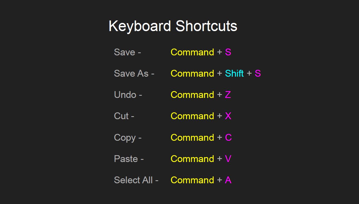Viewport: 359px width, 204px height.
Task: Click the "Copy -" label
Action: (x=127, y=137)
